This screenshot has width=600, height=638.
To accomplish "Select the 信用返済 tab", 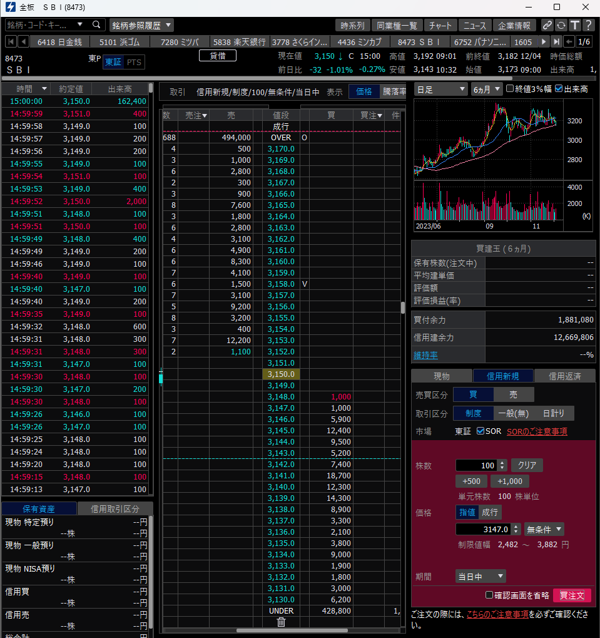I will 564,376.
